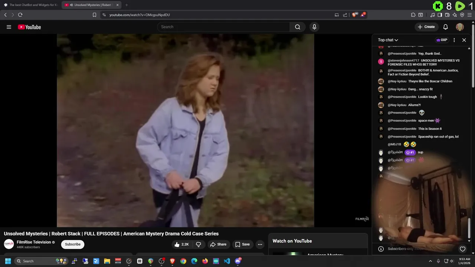Open Discord from the taskbar
Screen dimensions: 475x267
pos(238,261)
